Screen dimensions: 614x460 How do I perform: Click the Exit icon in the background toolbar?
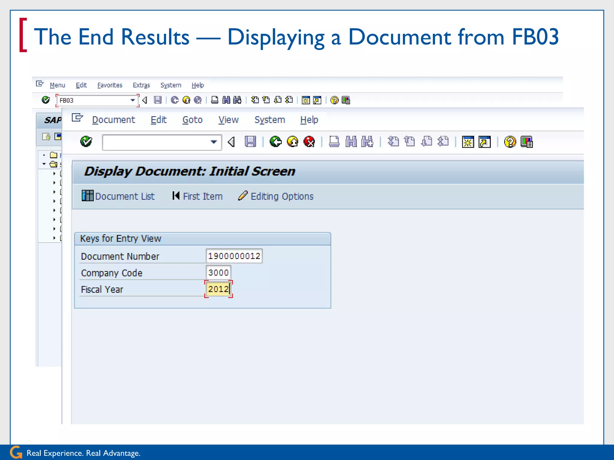pyautogui.click(x=186, y=100)
